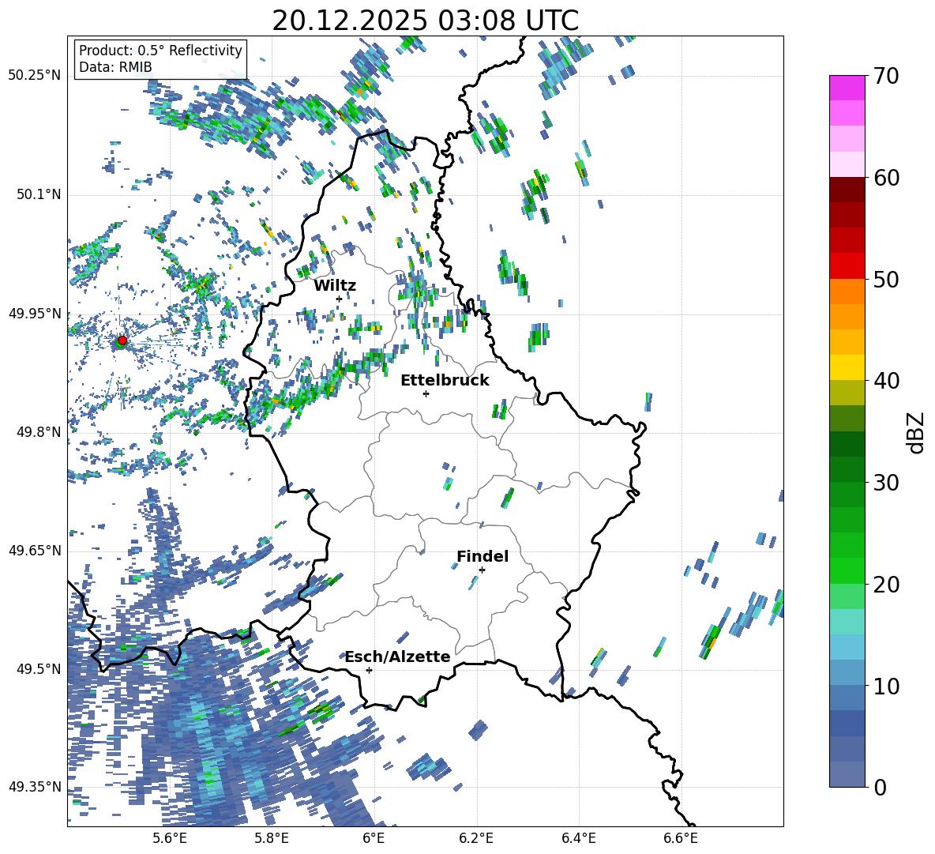Click the Data: RMIB text
This screenshot has height=854, width=935.
coord(115,67)
